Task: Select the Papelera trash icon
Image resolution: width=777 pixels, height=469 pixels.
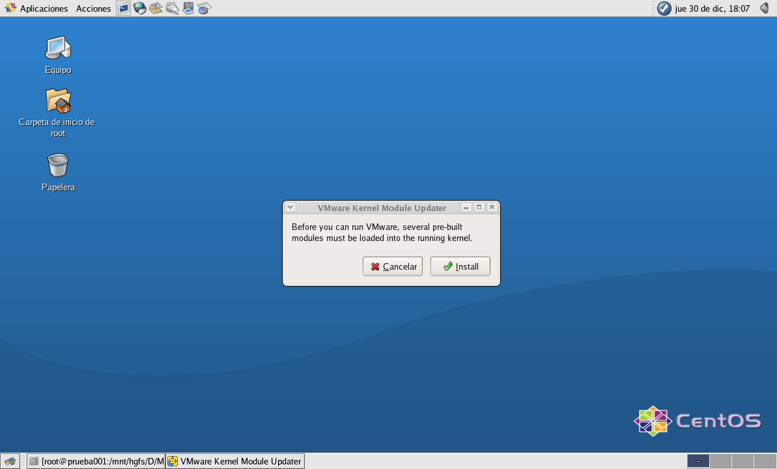Action: (58, 172)
